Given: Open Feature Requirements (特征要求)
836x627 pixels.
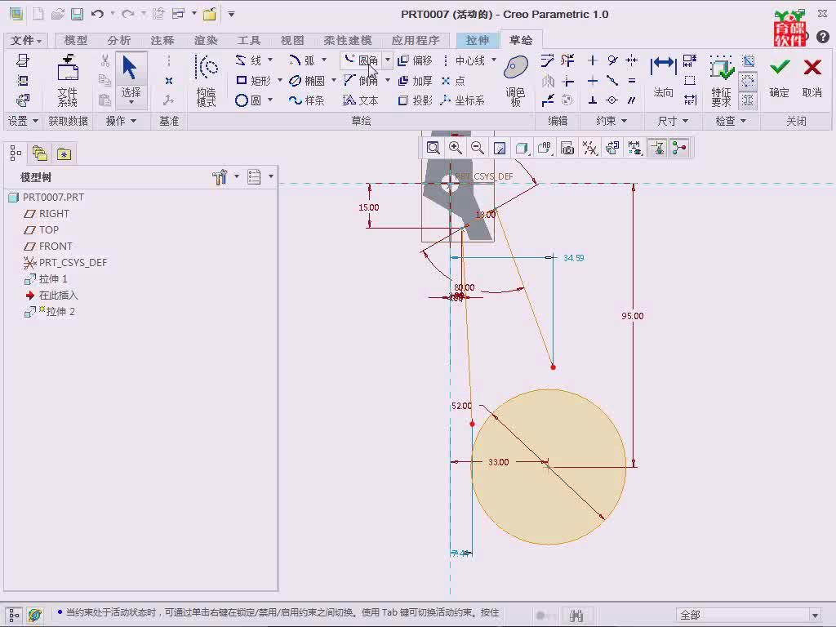Looking at the screenshot, I should pyautogui.click(x=721, y=81).
